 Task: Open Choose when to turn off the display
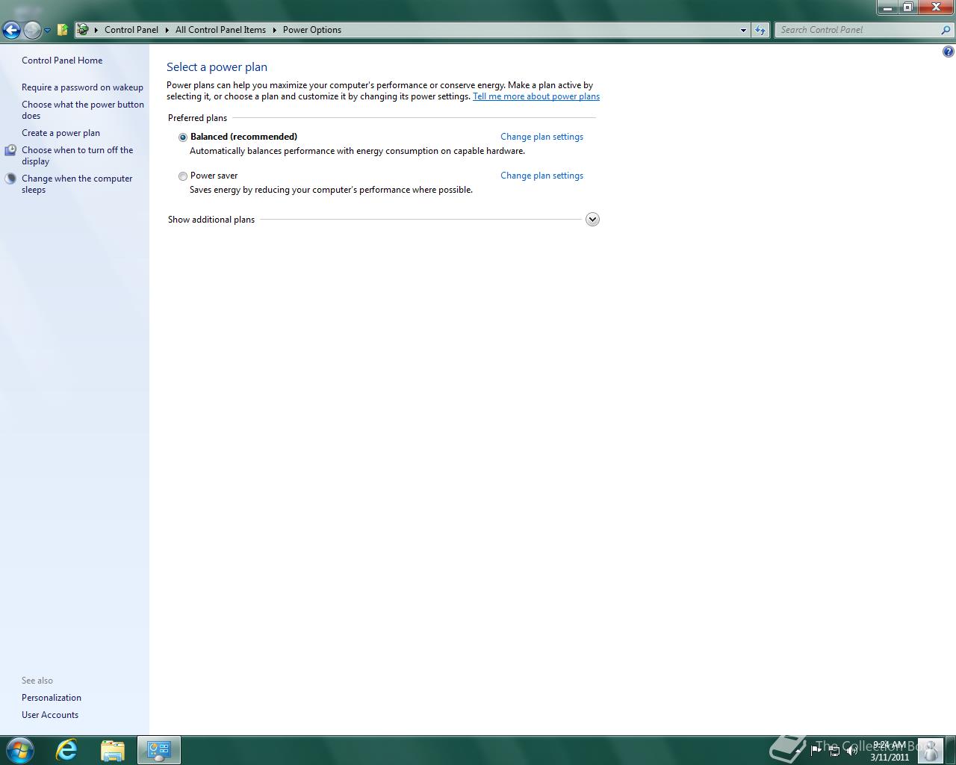pyautogui.click(x=78, y=155)
